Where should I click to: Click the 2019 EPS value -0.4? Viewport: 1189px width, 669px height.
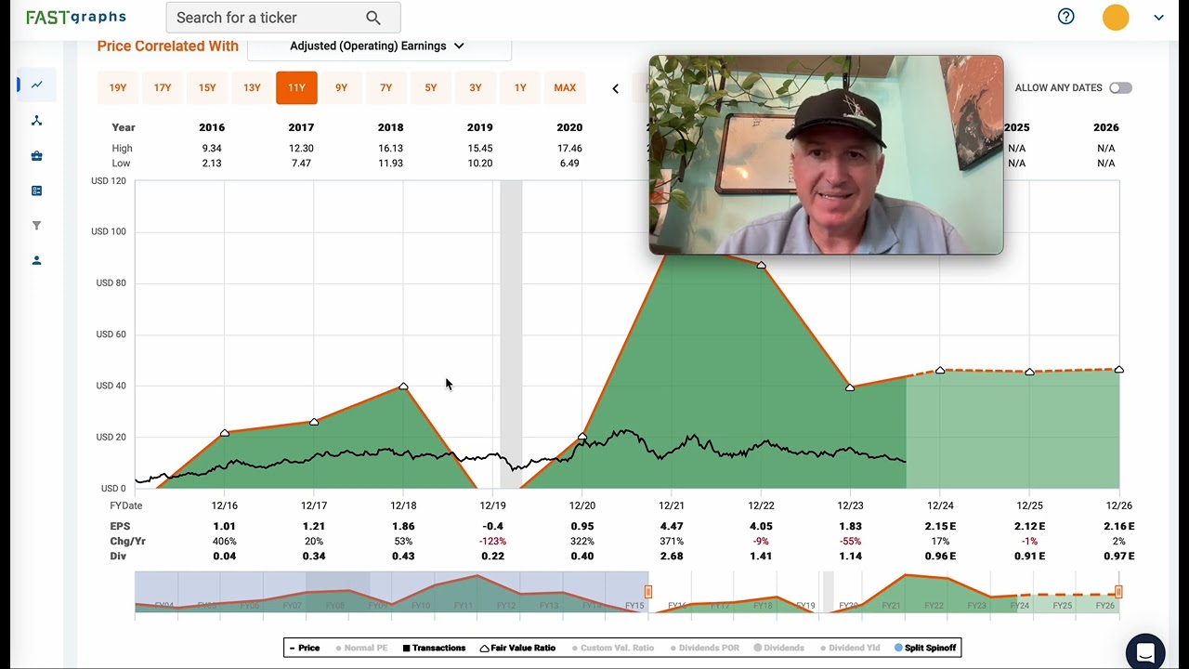pos(492,527)
